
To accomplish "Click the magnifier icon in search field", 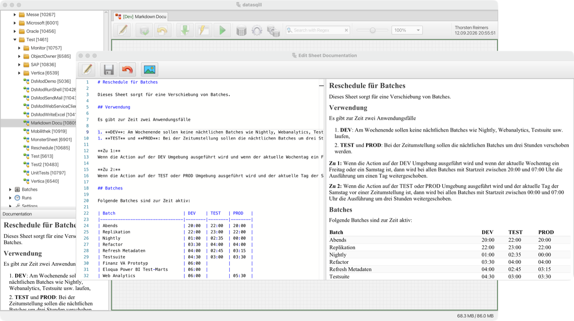I will pyautogui.click(x=289, y=30).
